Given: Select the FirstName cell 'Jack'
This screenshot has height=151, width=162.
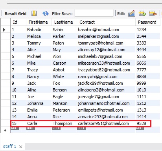Looking at the screenshot, I should (39, 83).
